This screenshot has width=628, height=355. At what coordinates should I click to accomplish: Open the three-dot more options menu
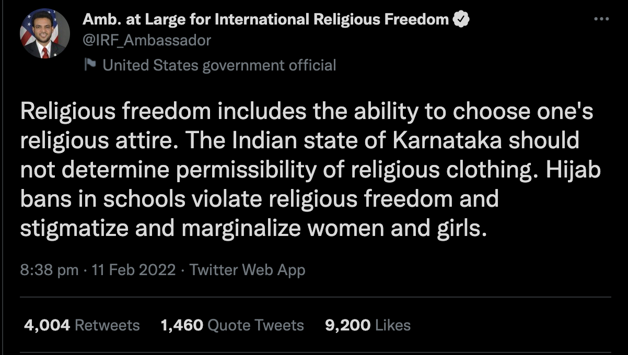(x=601, y=19)
